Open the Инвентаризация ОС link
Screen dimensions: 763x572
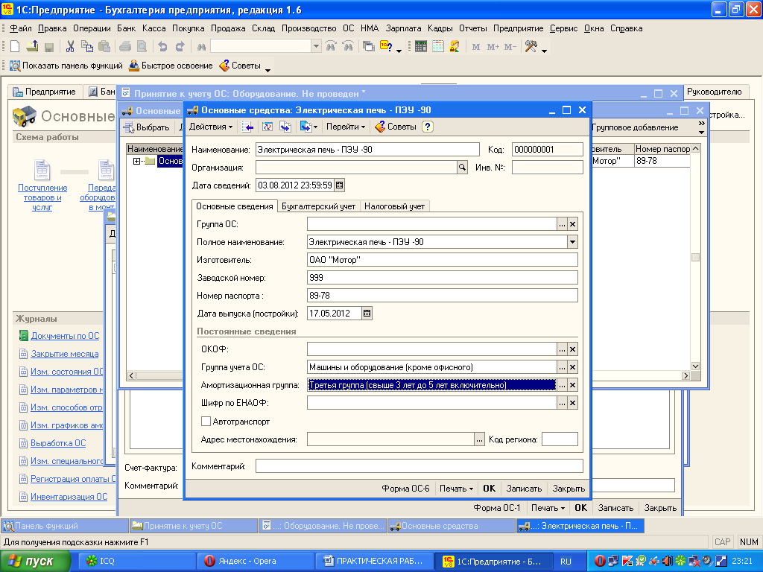[69, 497]
